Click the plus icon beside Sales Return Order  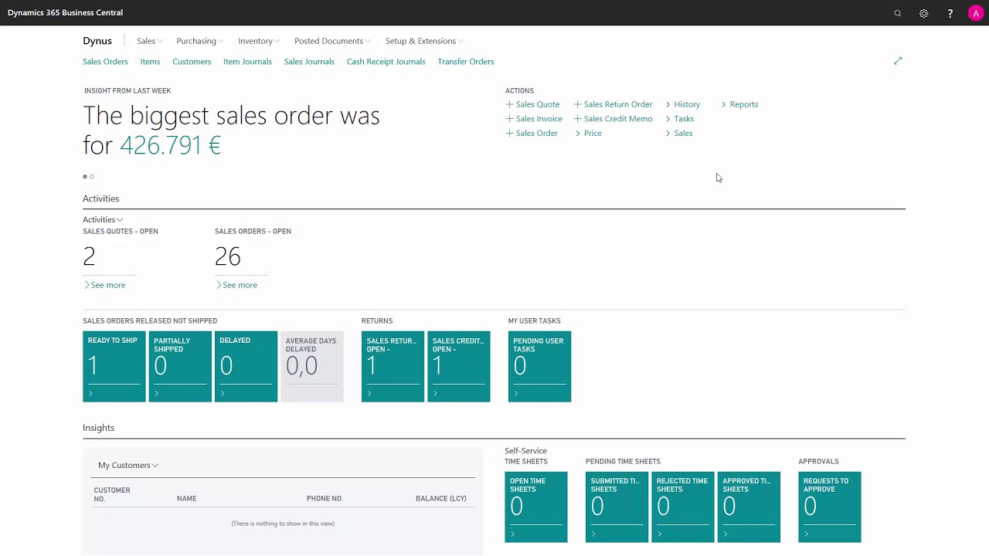[x=577, y=104]
